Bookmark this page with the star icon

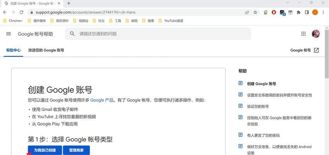click(x=255, y=12)
